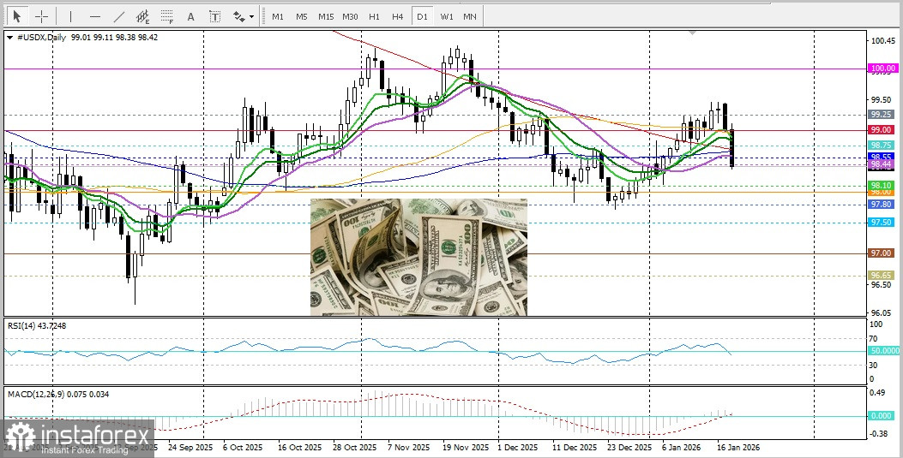Click the MN monthly timeframe button
The width and height of the screenshot is (903, 458).
[x=470, y=16]
